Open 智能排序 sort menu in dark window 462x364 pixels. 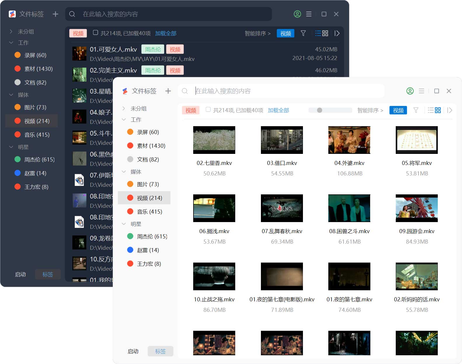257,33
